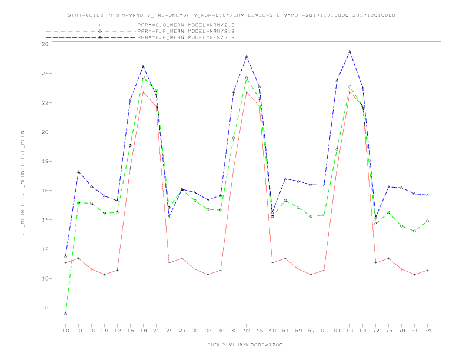This screenshot has height=360, width=466.
Task: Click x-axis tick label 00
Action: pyautogui.click(x=66, y=331)
